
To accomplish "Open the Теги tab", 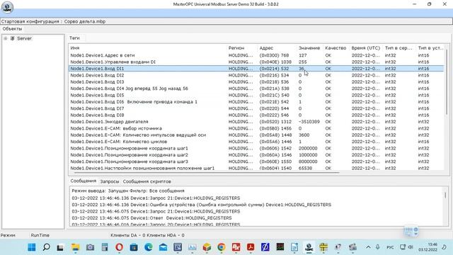I will point(74,38).
